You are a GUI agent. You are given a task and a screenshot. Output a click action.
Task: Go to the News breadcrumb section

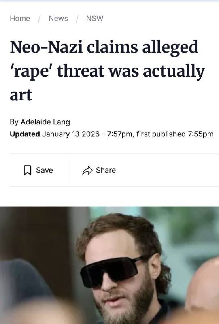(x=58, y=19)
